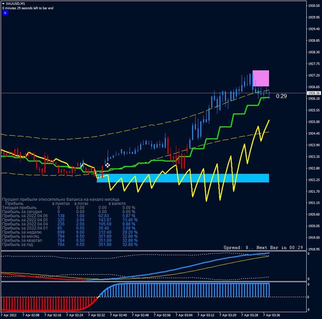Click the 312.49 weekly profit value
322x319 pixels.
pyautogui.click(x=105, y=232)
